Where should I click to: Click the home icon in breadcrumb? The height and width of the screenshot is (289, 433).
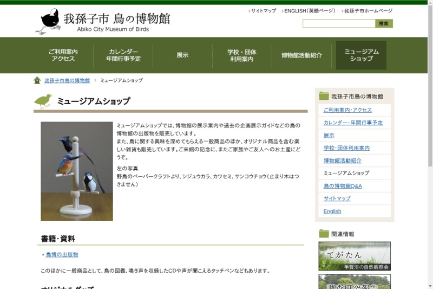point(37,80)
